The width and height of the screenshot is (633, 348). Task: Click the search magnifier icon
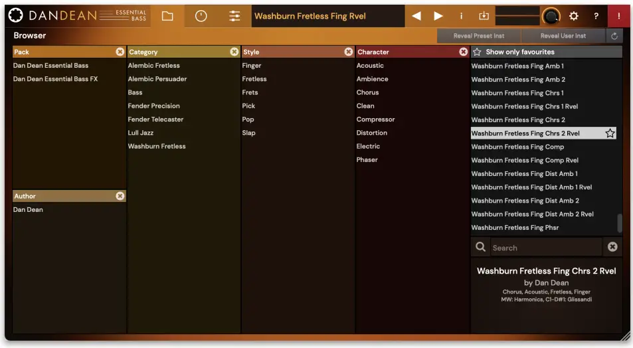(480, 246)
